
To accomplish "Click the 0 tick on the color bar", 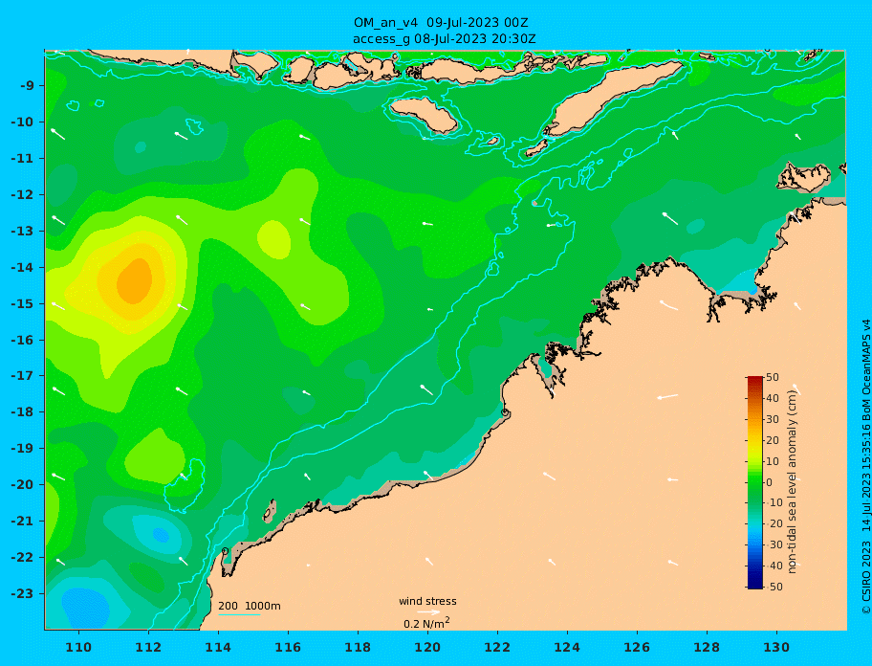I will coord(770,482).
